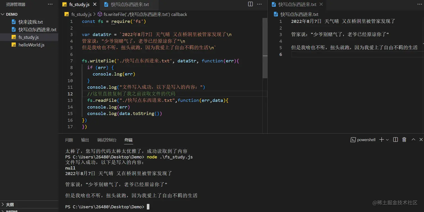424x212 pixels.
Task: Click the 快写点东西进来.txt breadcrumb in right editor
Action: point(299,14)
